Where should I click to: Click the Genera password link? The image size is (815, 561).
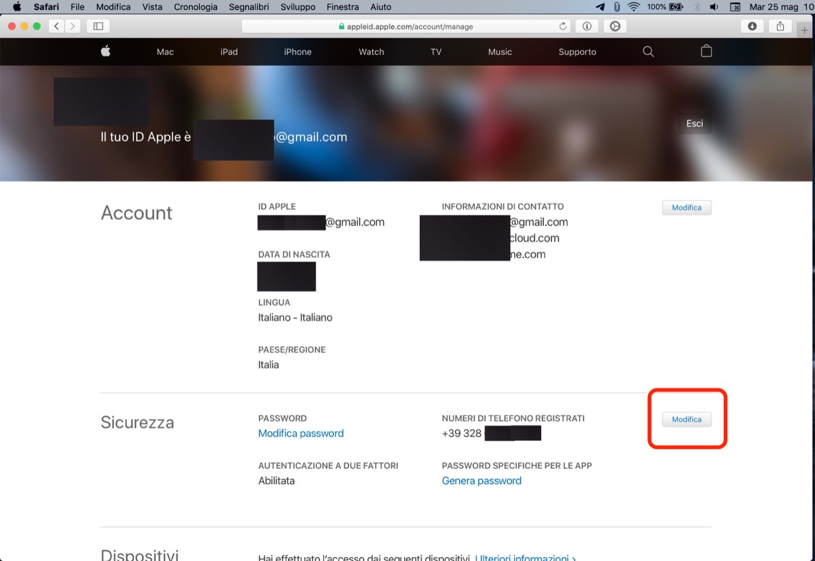[x=482, y=480]
